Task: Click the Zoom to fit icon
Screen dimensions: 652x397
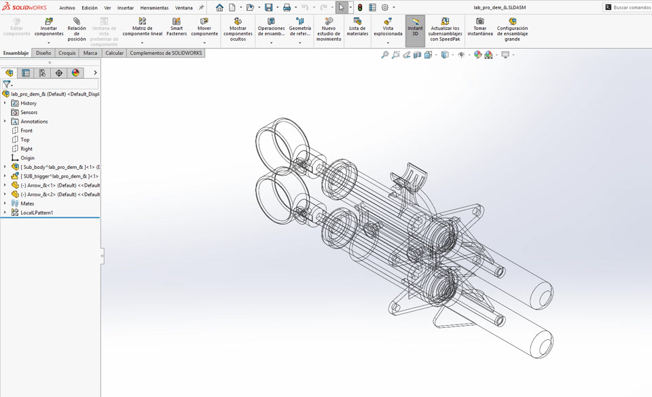Action: click(385, 55)
